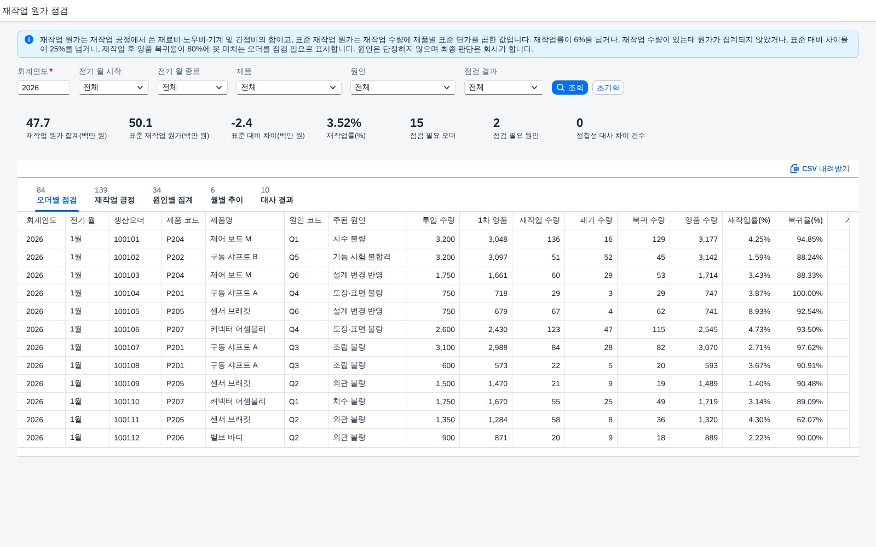Click the 재작업 원가 합계 KPI value 47.7
This screenshot has height=547, width=876.
tap(38, 123)
